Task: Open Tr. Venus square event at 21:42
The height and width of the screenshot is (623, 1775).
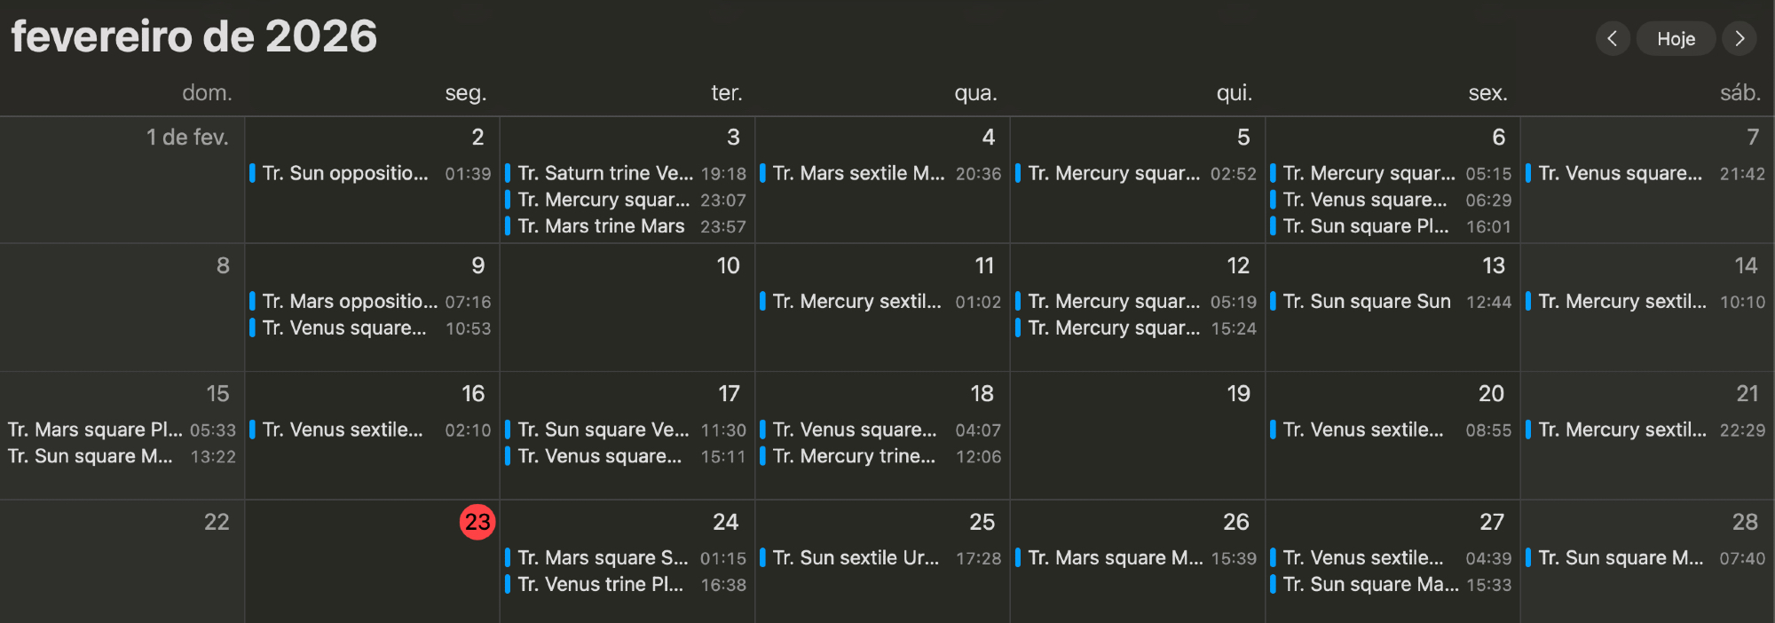Action: [x=1620, y=173]
